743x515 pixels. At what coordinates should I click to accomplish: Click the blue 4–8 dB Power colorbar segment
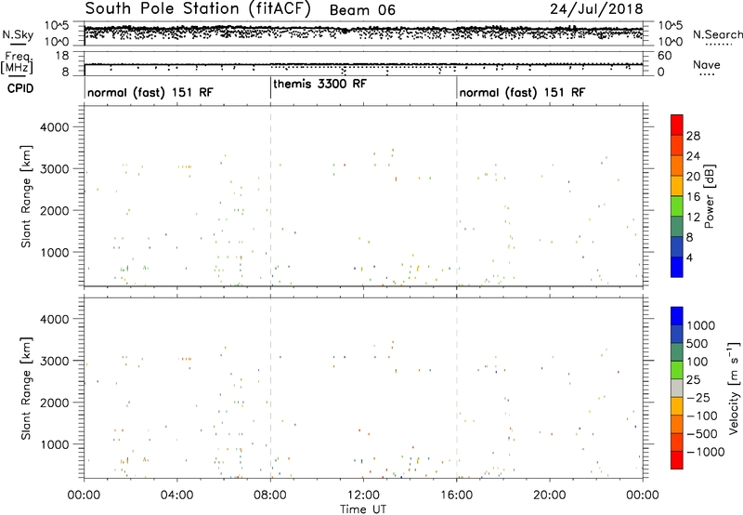pos(677,247)
